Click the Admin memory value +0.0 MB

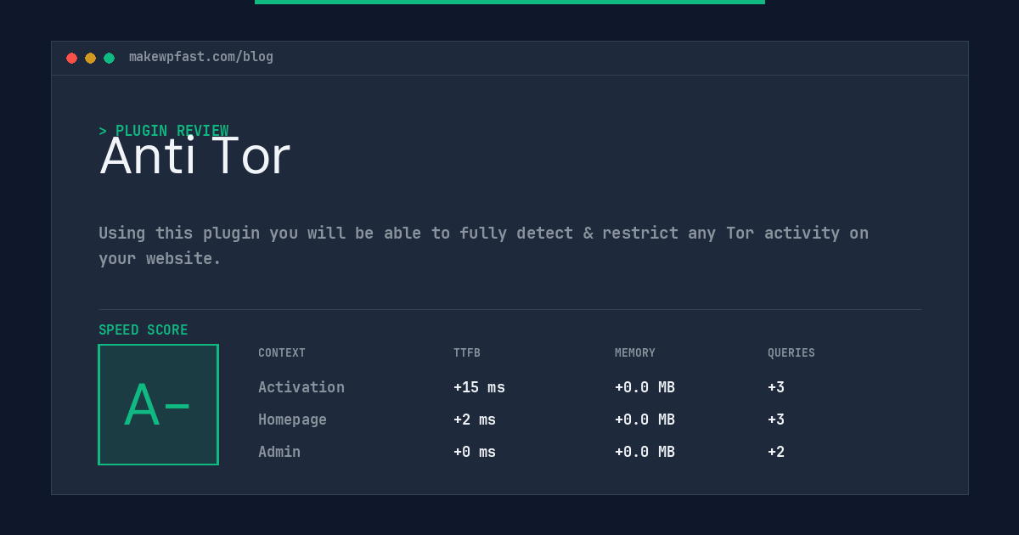(645, 452)
